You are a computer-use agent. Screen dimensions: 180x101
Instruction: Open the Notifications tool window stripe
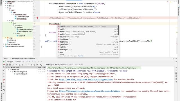[179, 11]
